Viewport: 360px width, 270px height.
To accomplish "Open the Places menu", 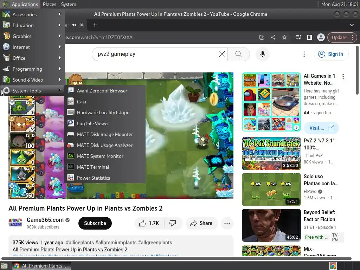I will (x=49, y=4).
